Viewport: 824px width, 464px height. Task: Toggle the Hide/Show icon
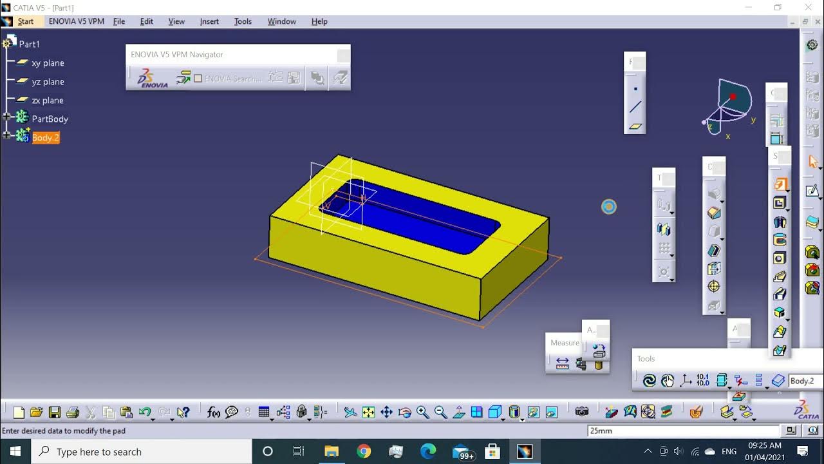[x=533, y=412]
